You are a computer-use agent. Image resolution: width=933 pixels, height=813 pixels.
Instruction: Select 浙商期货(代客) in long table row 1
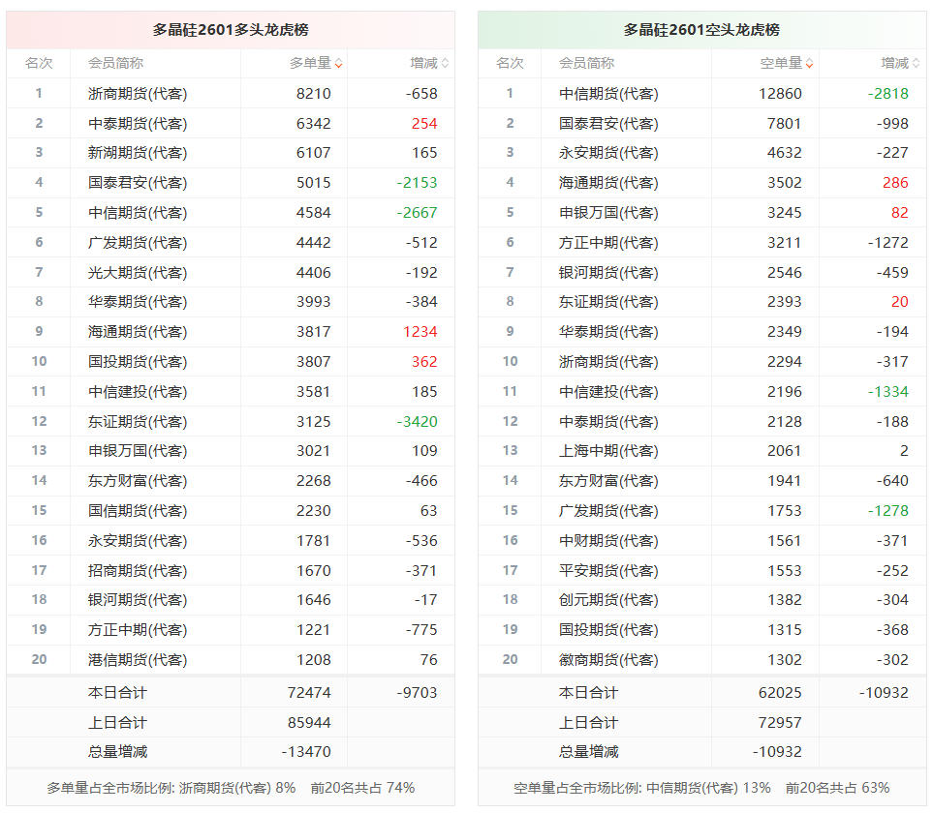click(x=138, y=93)
